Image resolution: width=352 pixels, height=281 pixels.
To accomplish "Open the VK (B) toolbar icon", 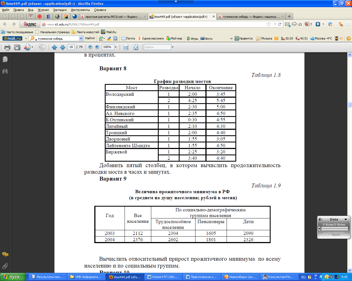I will pos(318,24).
